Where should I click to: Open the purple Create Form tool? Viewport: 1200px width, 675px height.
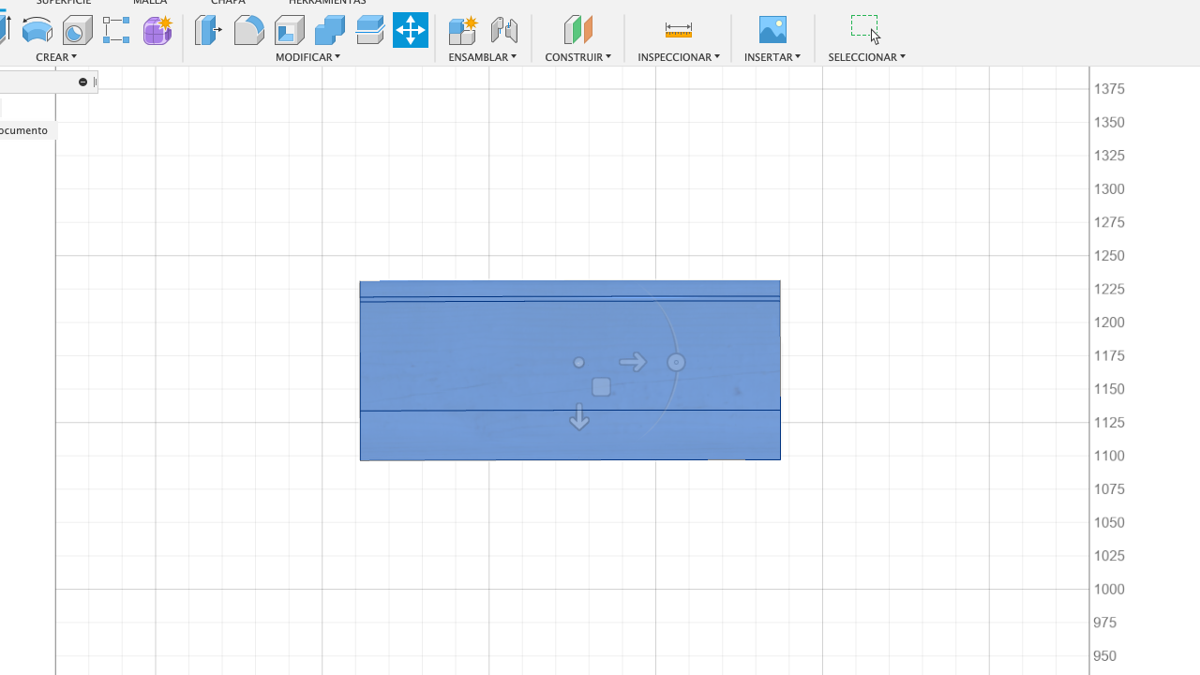pos(157,30)
